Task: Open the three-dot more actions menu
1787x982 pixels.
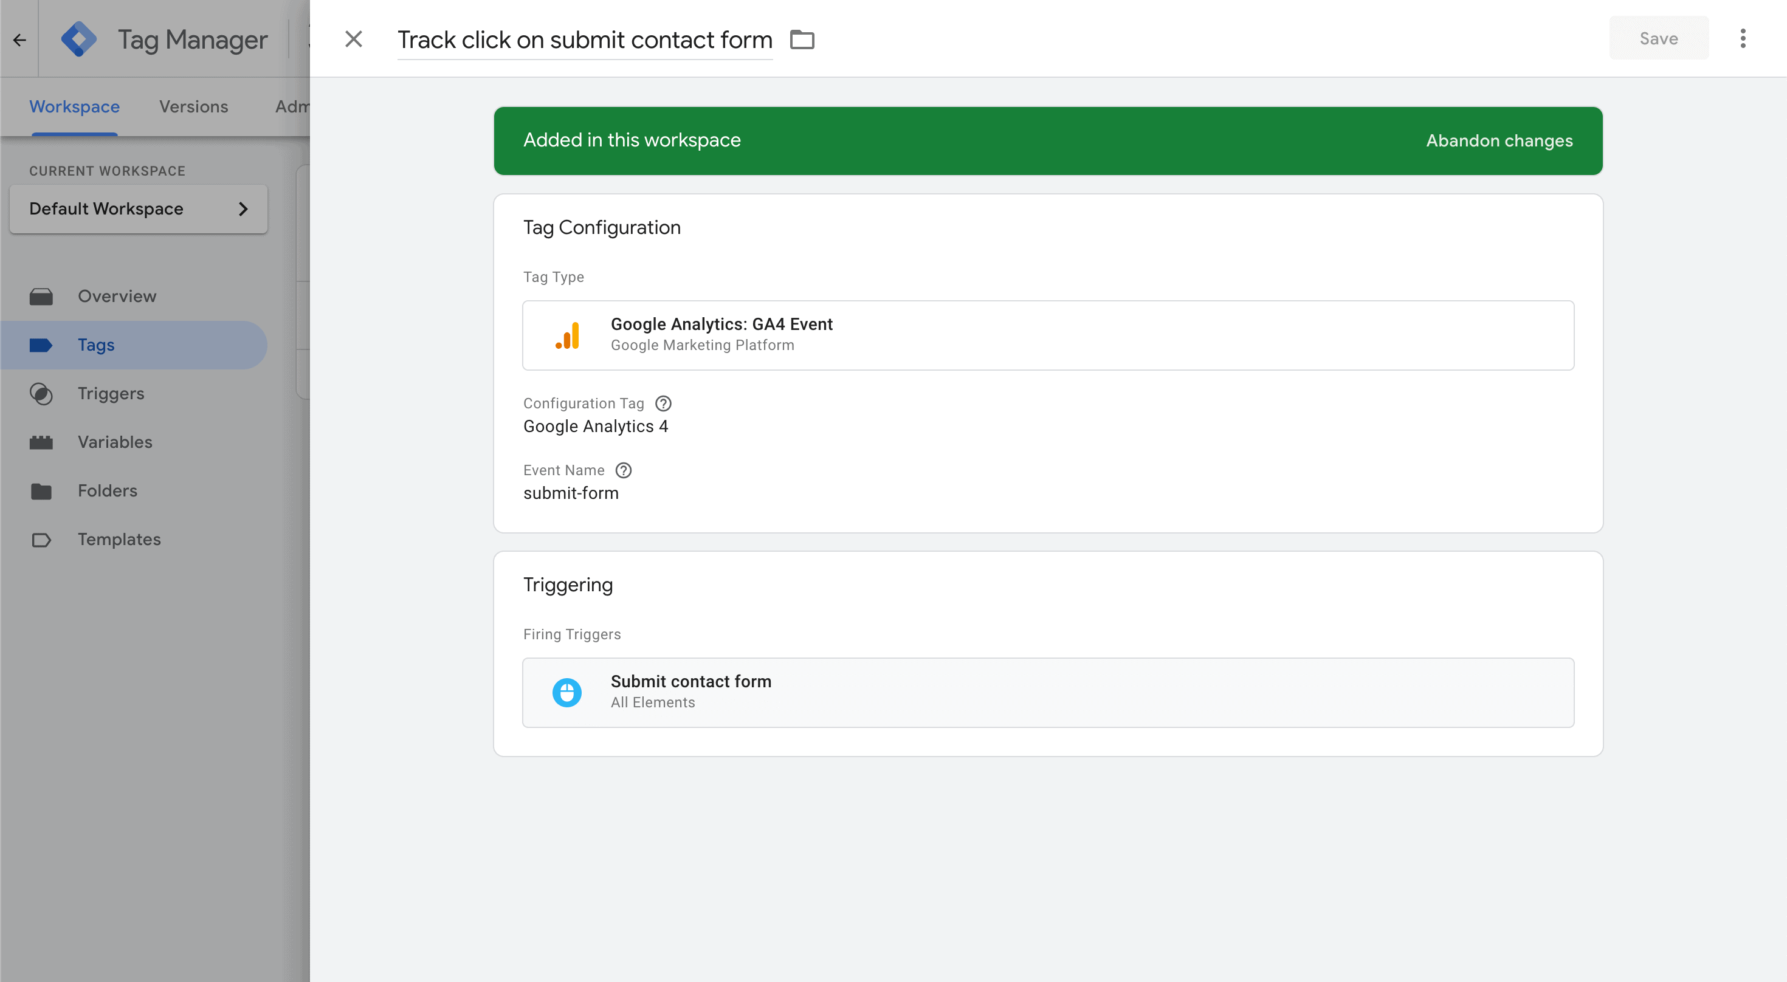Action: 1743,39
